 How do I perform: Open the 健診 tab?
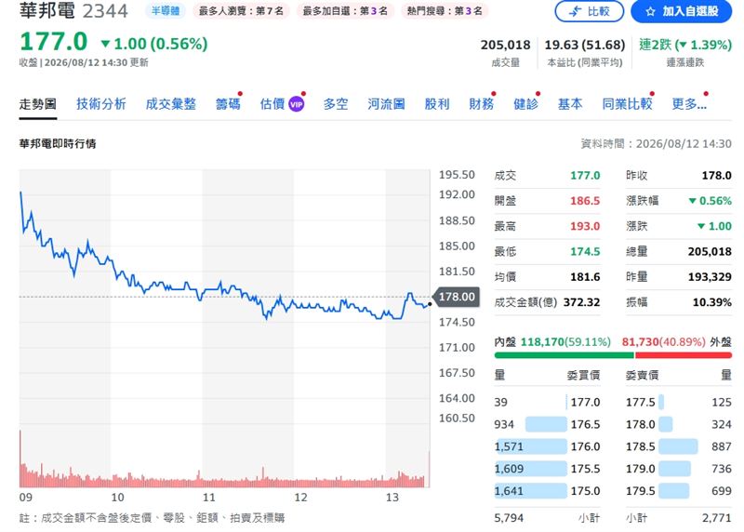(x=525, y=104)
